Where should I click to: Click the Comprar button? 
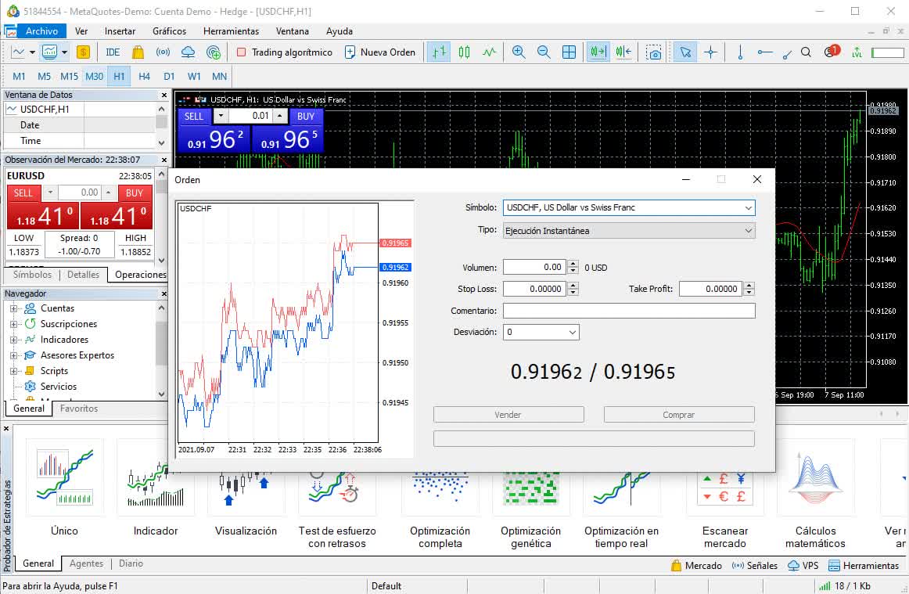click(679, 415)
